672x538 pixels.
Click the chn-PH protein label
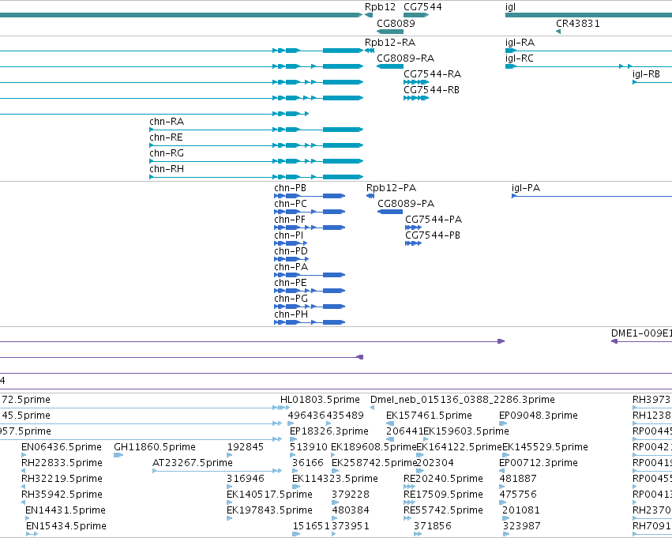pyautogui.click(x=291, y=315)
